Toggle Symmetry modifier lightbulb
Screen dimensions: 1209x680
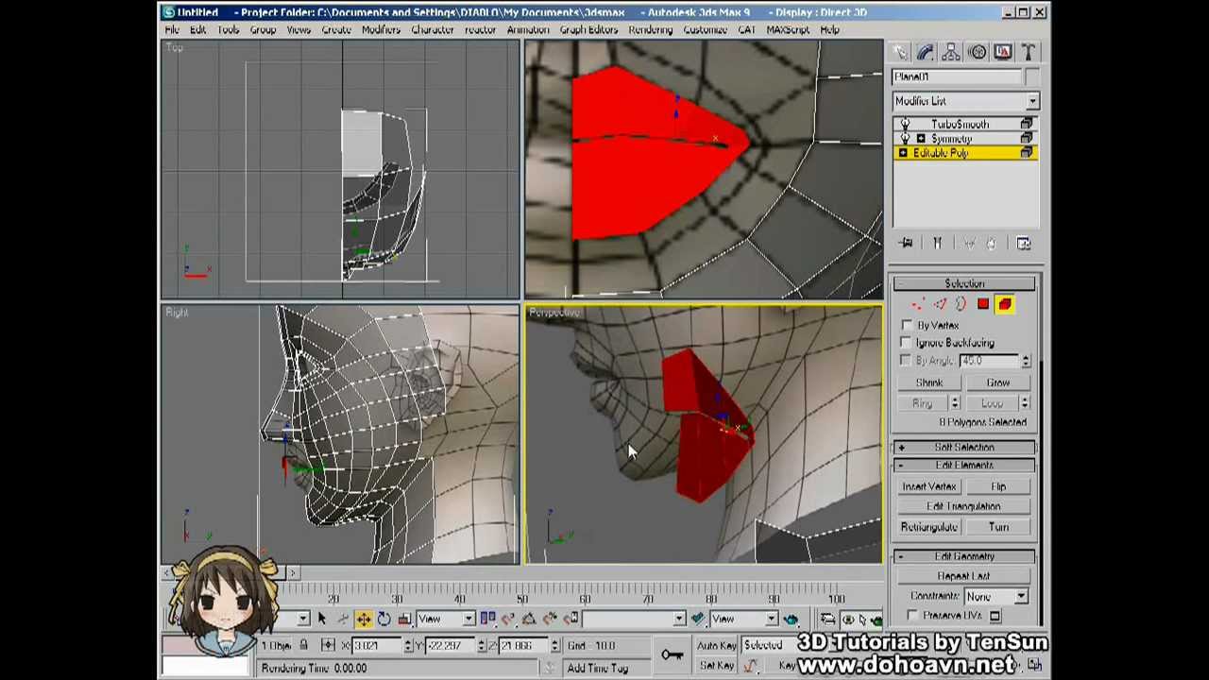pos(905,139)
